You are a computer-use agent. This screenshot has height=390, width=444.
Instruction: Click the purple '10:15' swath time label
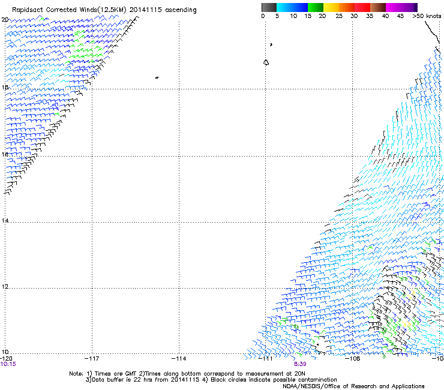click(8, 364)
